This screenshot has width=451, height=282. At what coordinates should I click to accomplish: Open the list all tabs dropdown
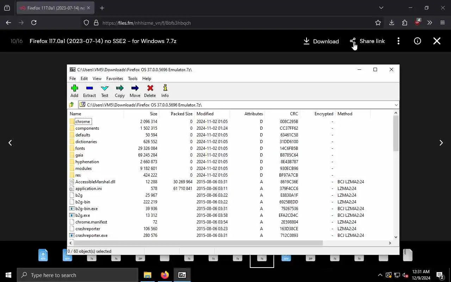pos(381,8)
